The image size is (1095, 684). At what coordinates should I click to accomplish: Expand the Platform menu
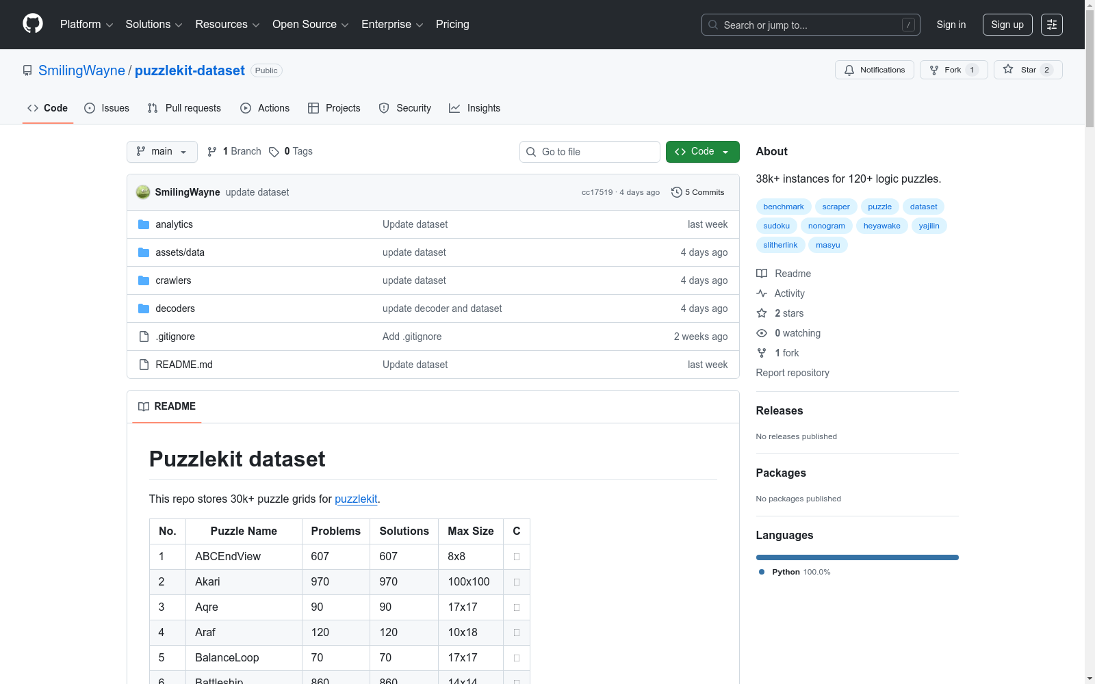pos(86,25)
